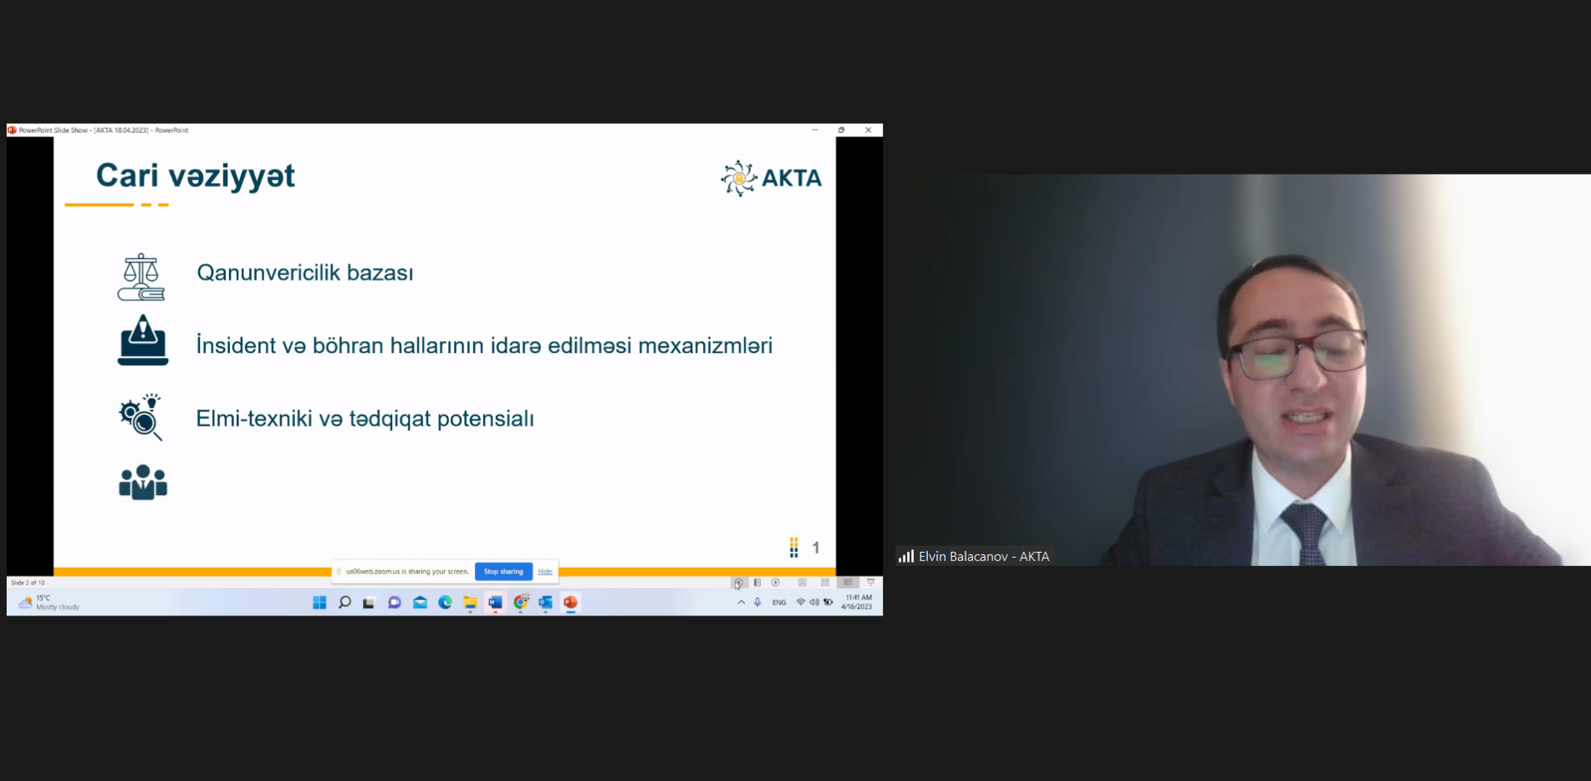The image size is (1591, 781).
Task: Open Outlook from the taskbar
Action: tap(546, 603)
